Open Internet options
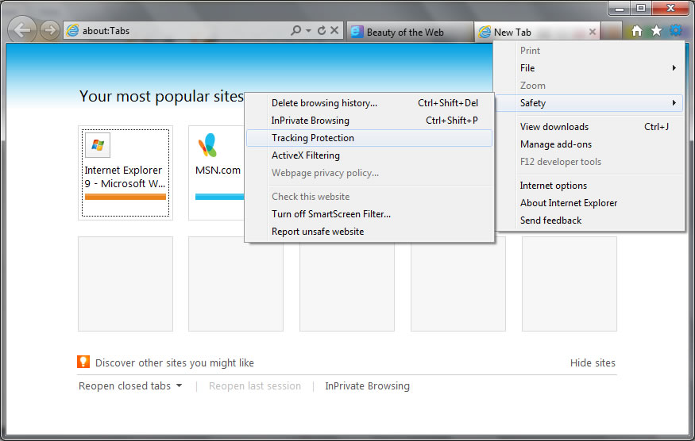 589,186
